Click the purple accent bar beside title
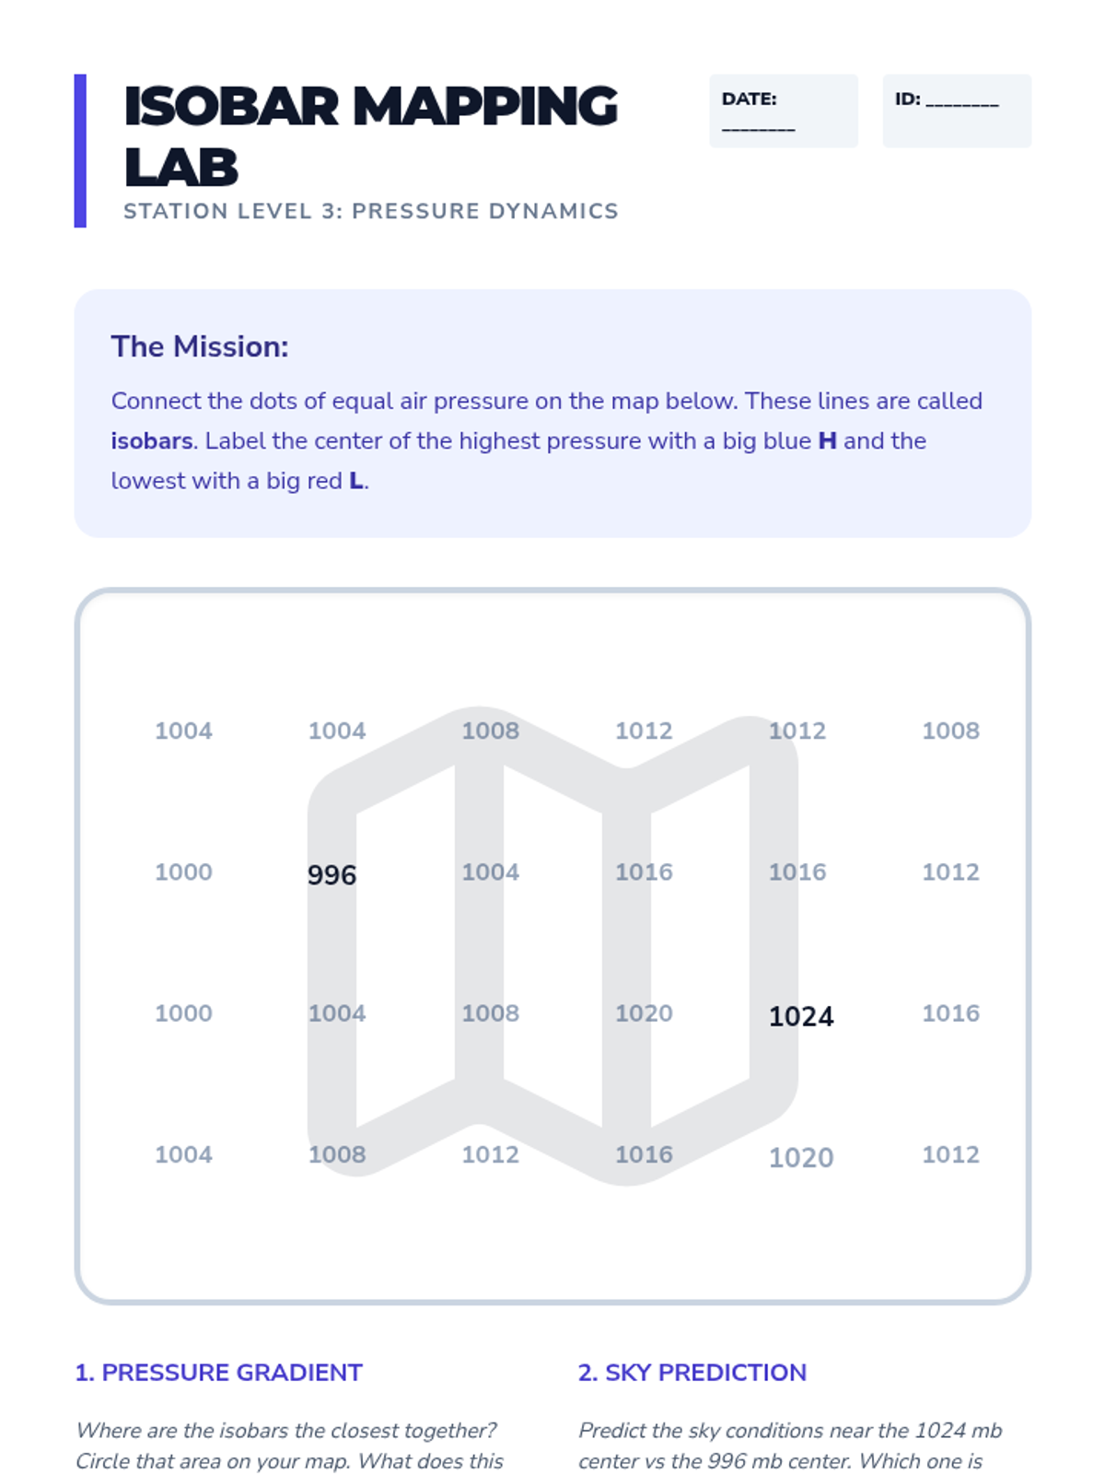 80,150
